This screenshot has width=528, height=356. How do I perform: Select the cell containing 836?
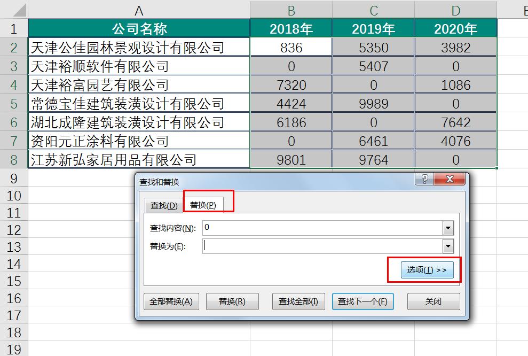[x=291, y=47]
